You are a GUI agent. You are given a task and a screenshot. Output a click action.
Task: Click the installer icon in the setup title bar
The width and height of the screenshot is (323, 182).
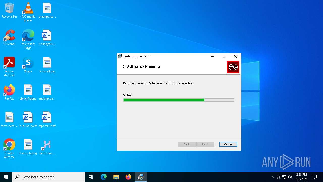coord(120,56)
